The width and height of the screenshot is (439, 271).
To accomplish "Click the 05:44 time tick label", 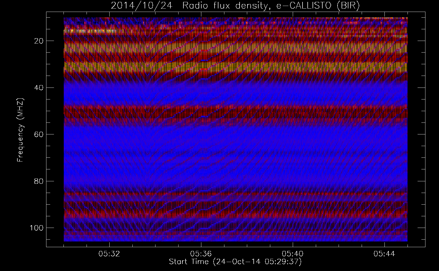I will (384, 254).
